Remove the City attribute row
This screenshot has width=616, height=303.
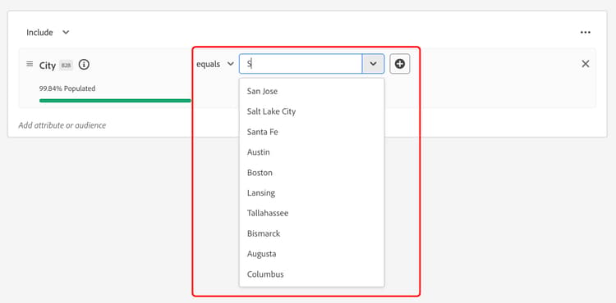coord(586,64)
